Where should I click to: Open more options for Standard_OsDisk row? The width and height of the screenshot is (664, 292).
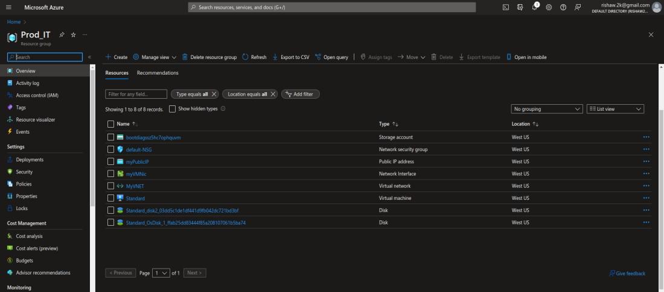646,222
